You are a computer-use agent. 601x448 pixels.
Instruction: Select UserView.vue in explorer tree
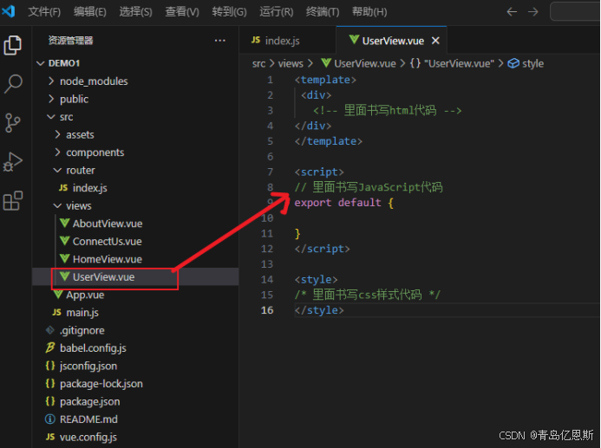point(135,276)
